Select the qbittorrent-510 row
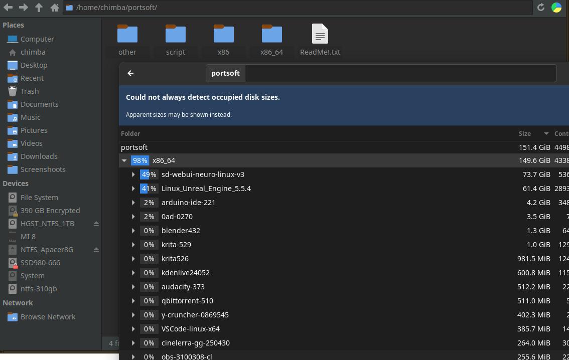Image resolution: width=569 pixels, height=360 pixels. tap(344, 301)
